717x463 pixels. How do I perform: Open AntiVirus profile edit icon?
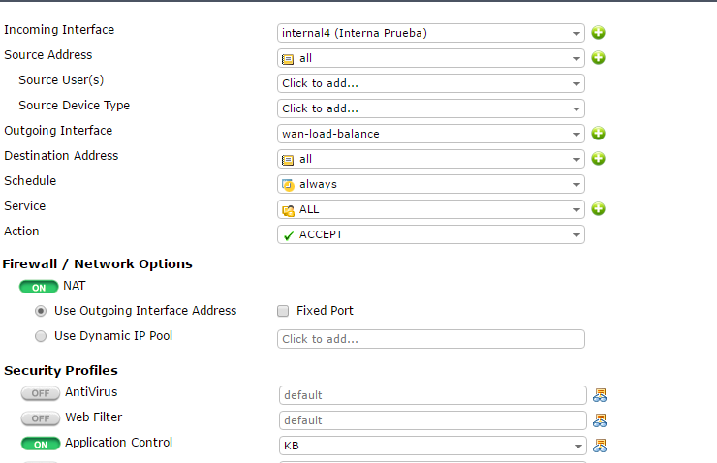click(x=601, y=395)
